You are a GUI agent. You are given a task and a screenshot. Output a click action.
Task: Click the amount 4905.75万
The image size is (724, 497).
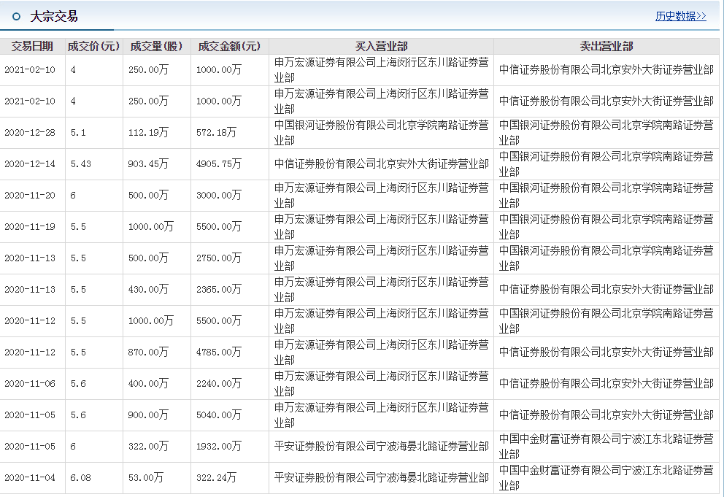point(219,164)
